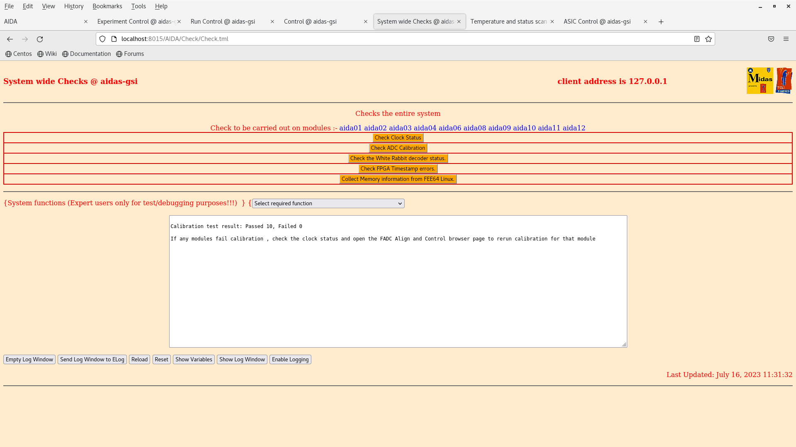This screenshot has height=447, width=796.
Task: Open a new tab with plus icon
Action: click(661, 22)
